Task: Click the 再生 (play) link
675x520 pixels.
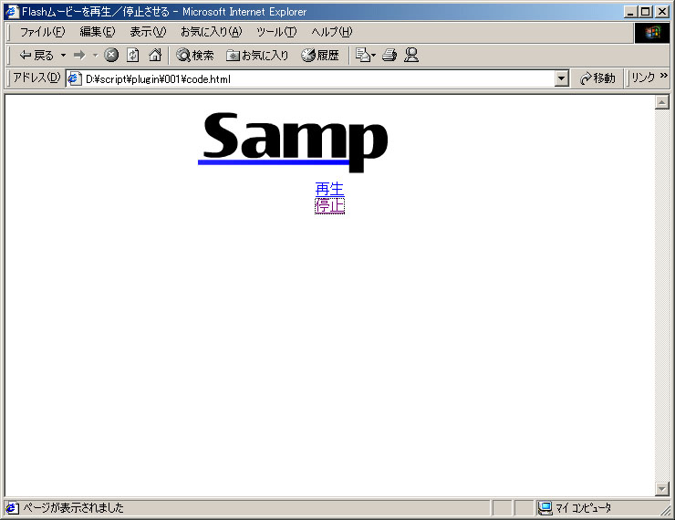Action: [330, 189]
